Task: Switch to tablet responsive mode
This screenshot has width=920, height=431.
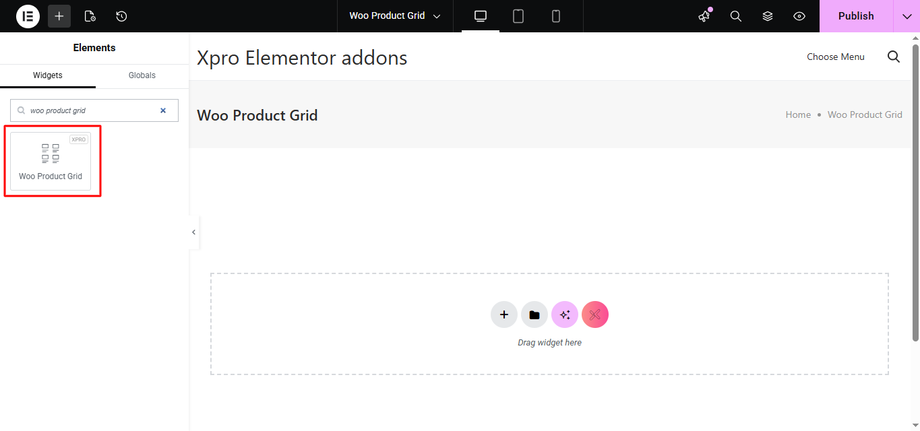Action: pyautogui.click(x=518, y=16)
